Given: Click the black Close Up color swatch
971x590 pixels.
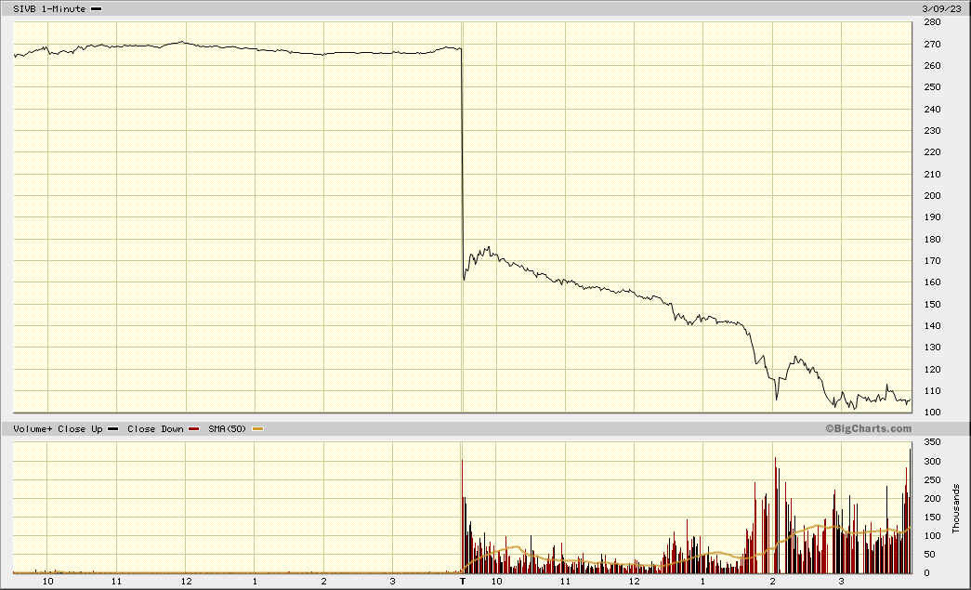Looking at the screenshot, I should (112, 429).
